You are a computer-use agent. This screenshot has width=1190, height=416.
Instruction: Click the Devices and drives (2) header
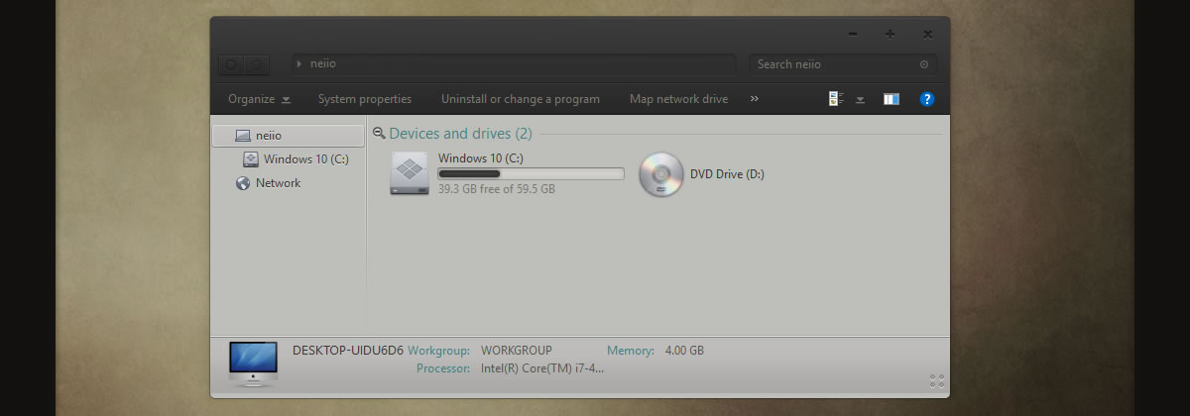point(460,133)
